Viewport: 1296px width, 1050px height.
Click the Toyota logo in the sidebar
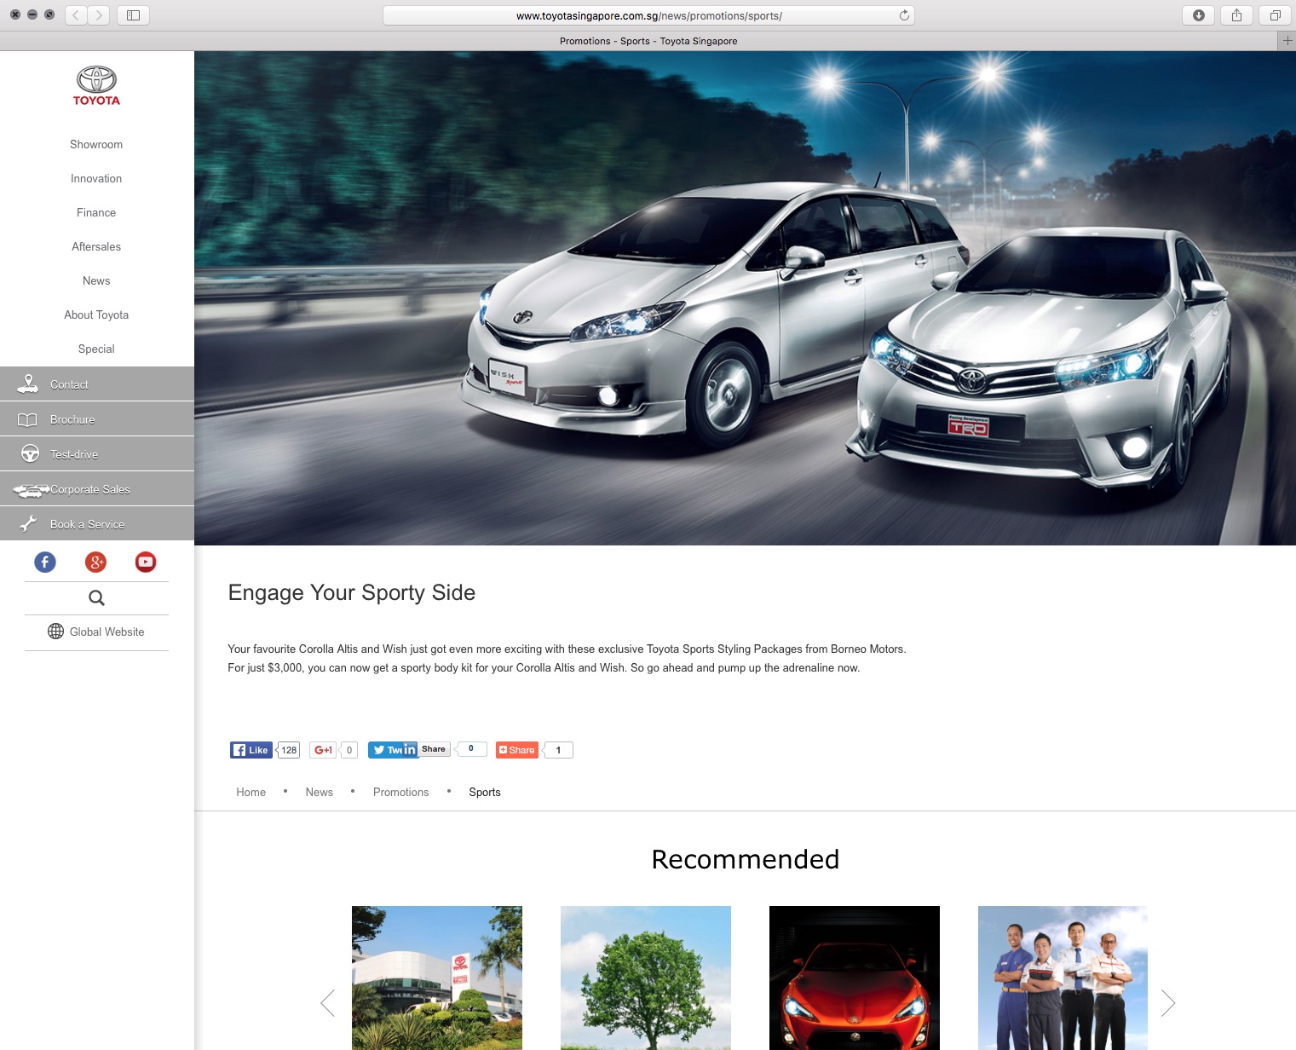pos(96,86)
